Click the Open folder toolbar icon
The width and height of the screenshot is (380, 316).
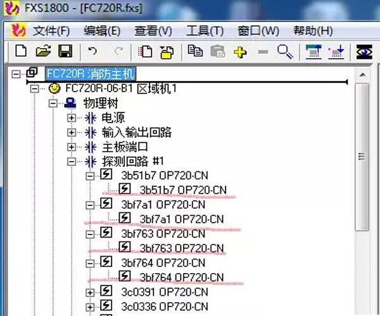pyautogui.click(x=42, y=52)
